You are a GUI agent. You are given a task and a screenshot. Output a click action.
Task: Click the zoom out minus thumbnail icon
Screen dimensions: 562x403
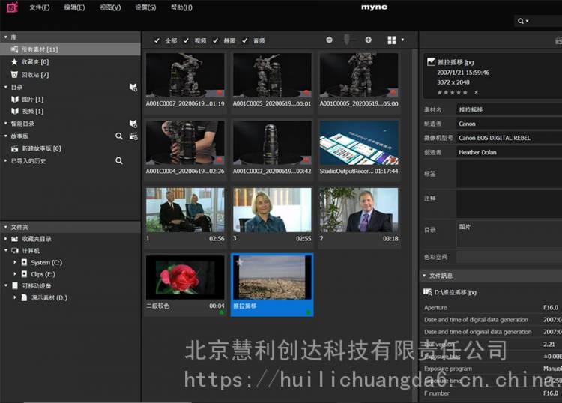coord(330,40)
